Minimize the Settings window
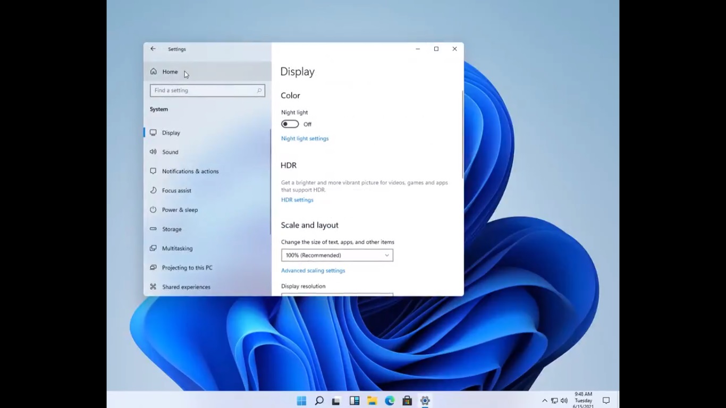726x408 pixels. coord(418,49)
